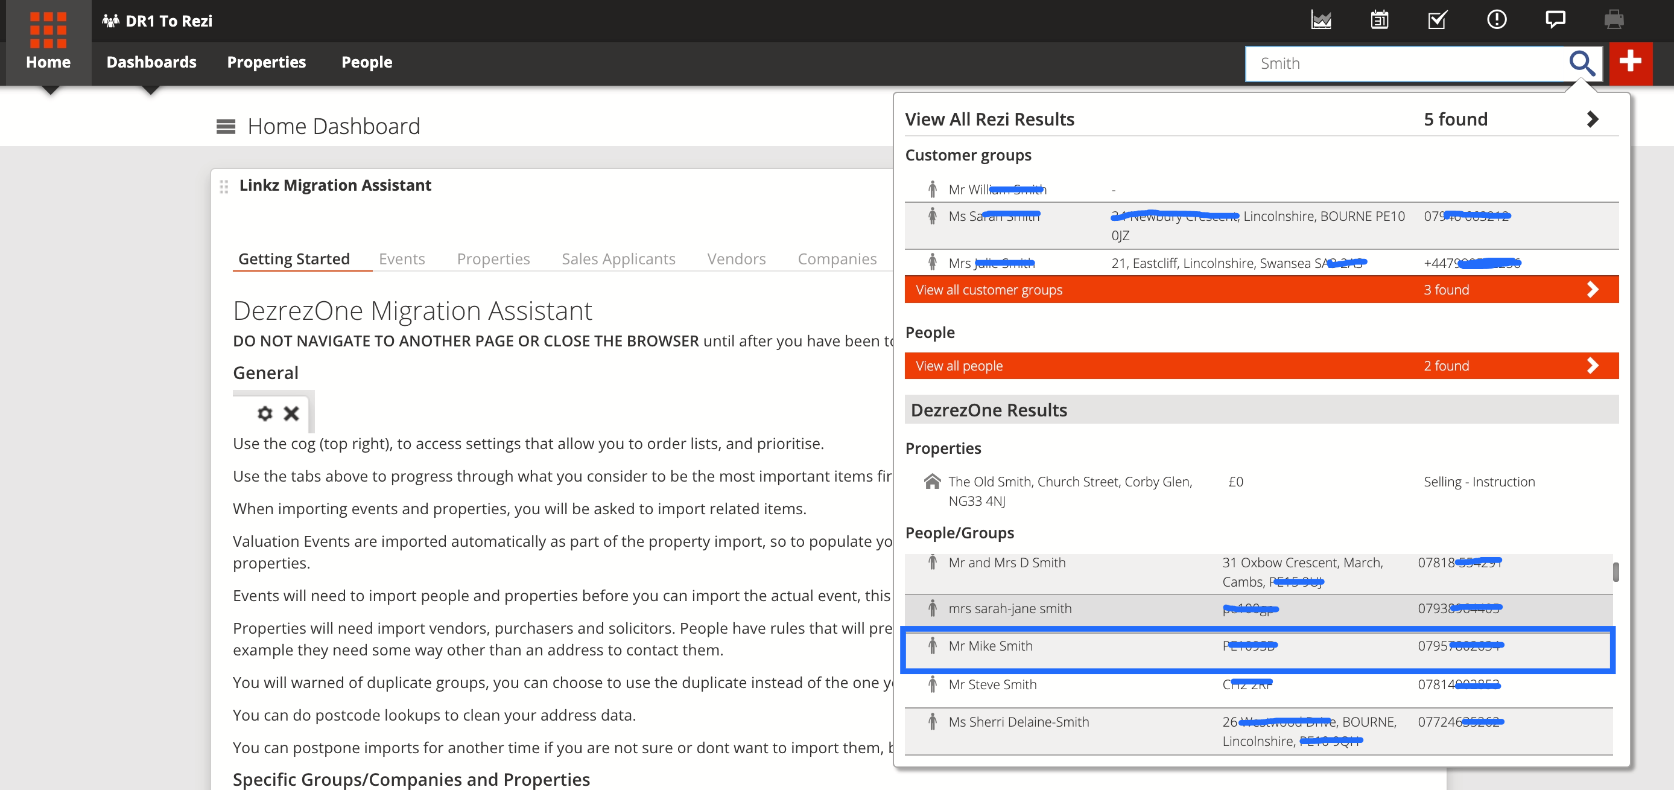
Task: Select the Mr and Mrs D Smith result
Action: click(x=1258, y=573)
